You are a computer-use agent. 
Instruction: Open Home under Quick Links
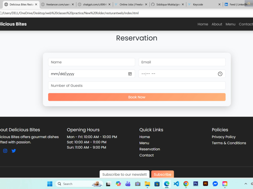click(x=144, y=137)
